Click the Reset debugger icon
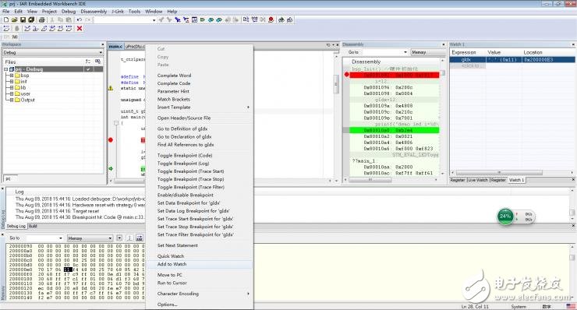The width and height of the screenshot is (577, 310). 6,28
